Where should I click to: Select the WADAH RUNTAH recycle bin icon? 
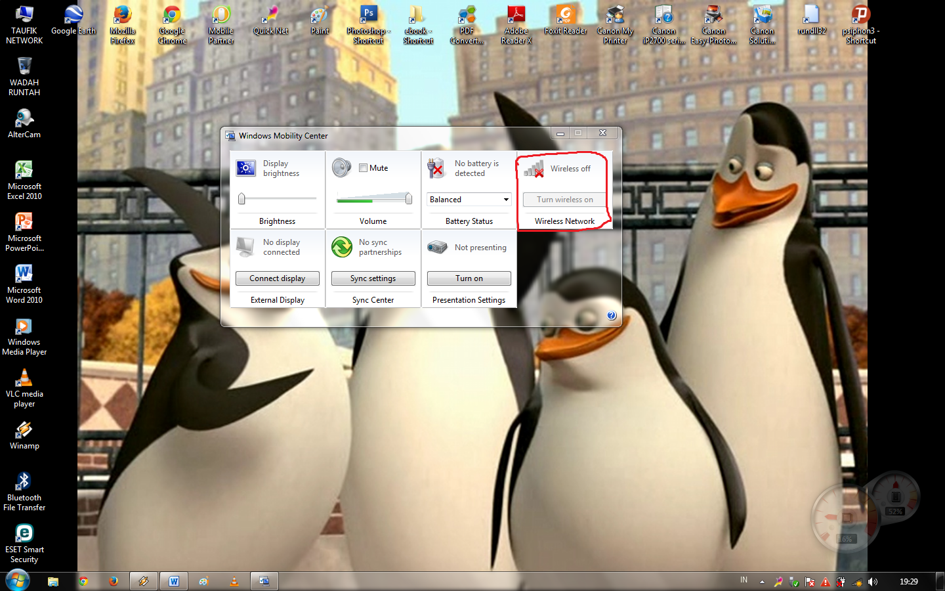(x=24, y=77)
